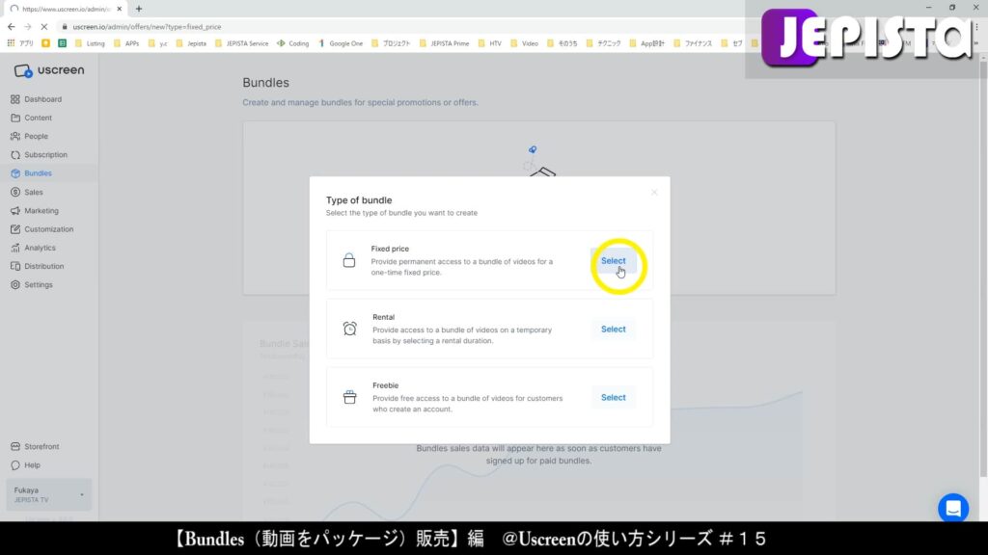Screen dimensions: 988x555
Task: Open the Chrome apps grid shortcut
Action: (11, 43)
